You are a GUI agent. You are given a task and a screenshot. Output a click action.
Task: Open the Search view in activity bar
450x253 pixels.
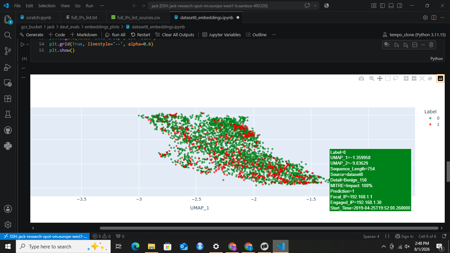click(8, 35)
